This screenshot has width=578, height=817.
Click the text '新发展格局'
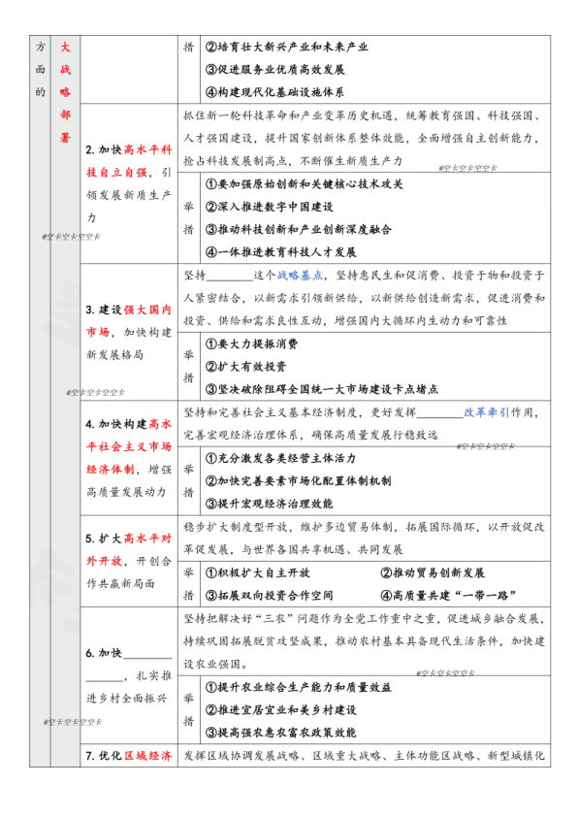pyautogui.click(x=114, y=355)
